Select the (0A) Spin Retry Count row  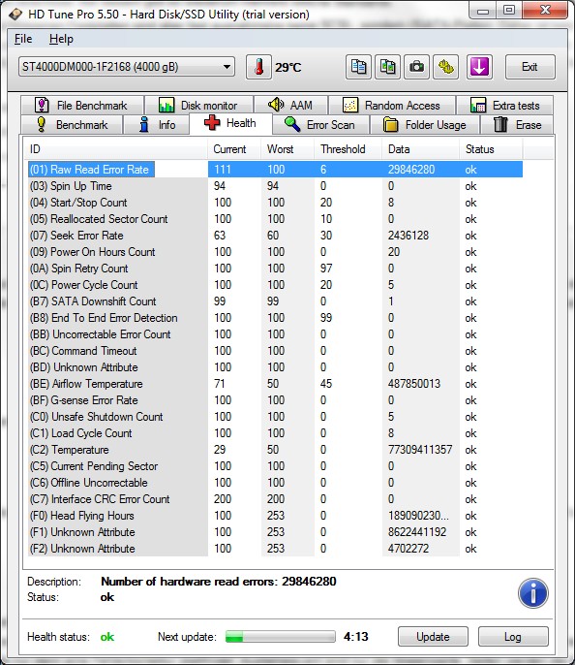click(x=275, y=269)
